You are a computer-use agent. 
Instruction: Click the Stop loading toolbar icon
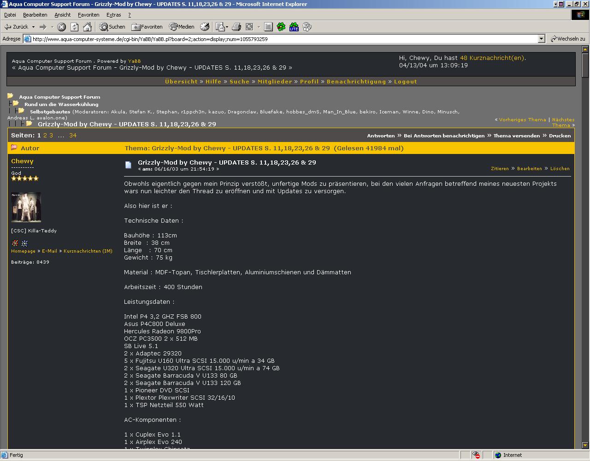(x=62, y=27)
